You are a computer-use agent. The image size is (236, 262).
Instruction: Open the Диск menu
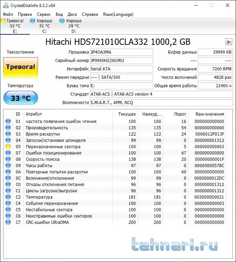click(x=72, y=14)
